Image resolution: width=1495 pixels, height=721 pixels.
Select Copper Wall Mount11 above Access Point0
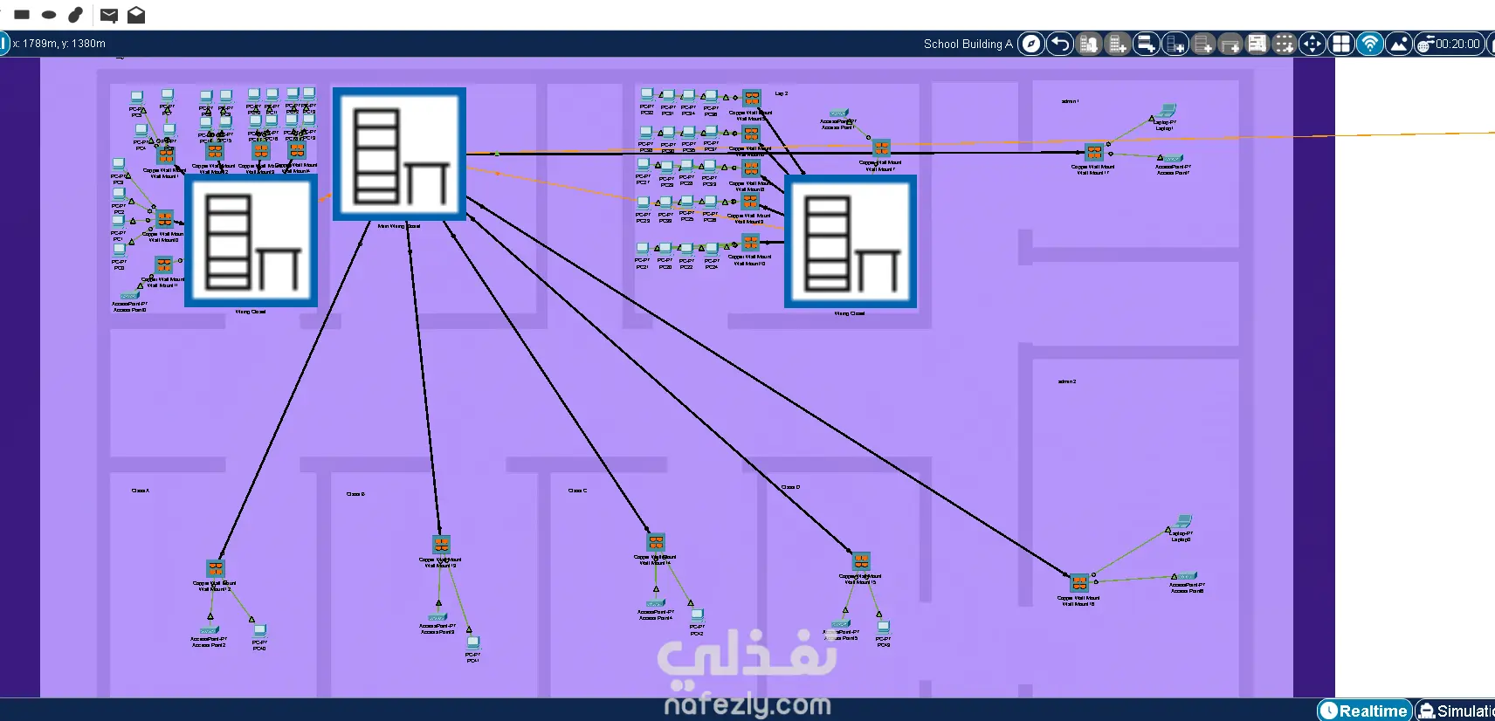(x=164, y=264)
